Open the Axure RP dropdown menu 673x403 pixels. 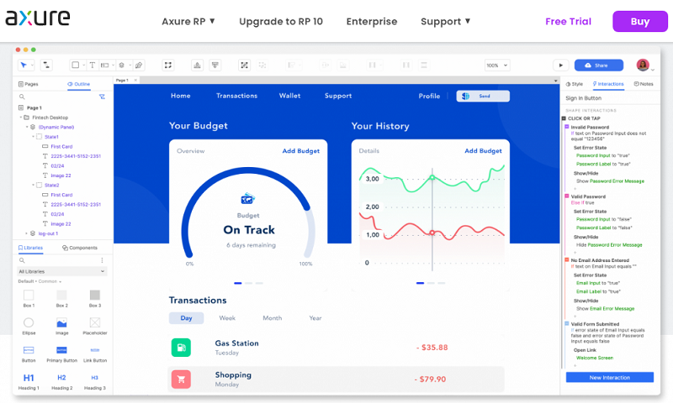coord(188,22)
